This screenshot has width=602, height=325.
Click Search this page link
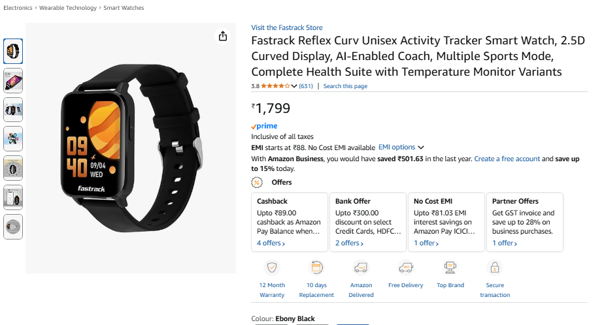point(345,86)
